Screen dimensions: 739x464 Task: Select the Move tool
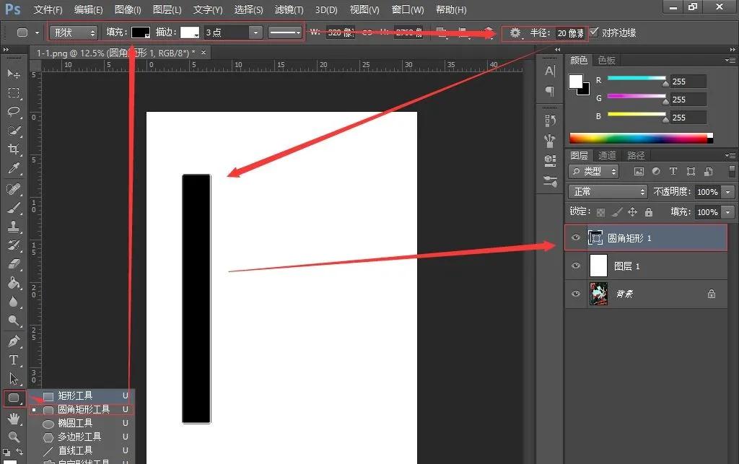point(13,74)
